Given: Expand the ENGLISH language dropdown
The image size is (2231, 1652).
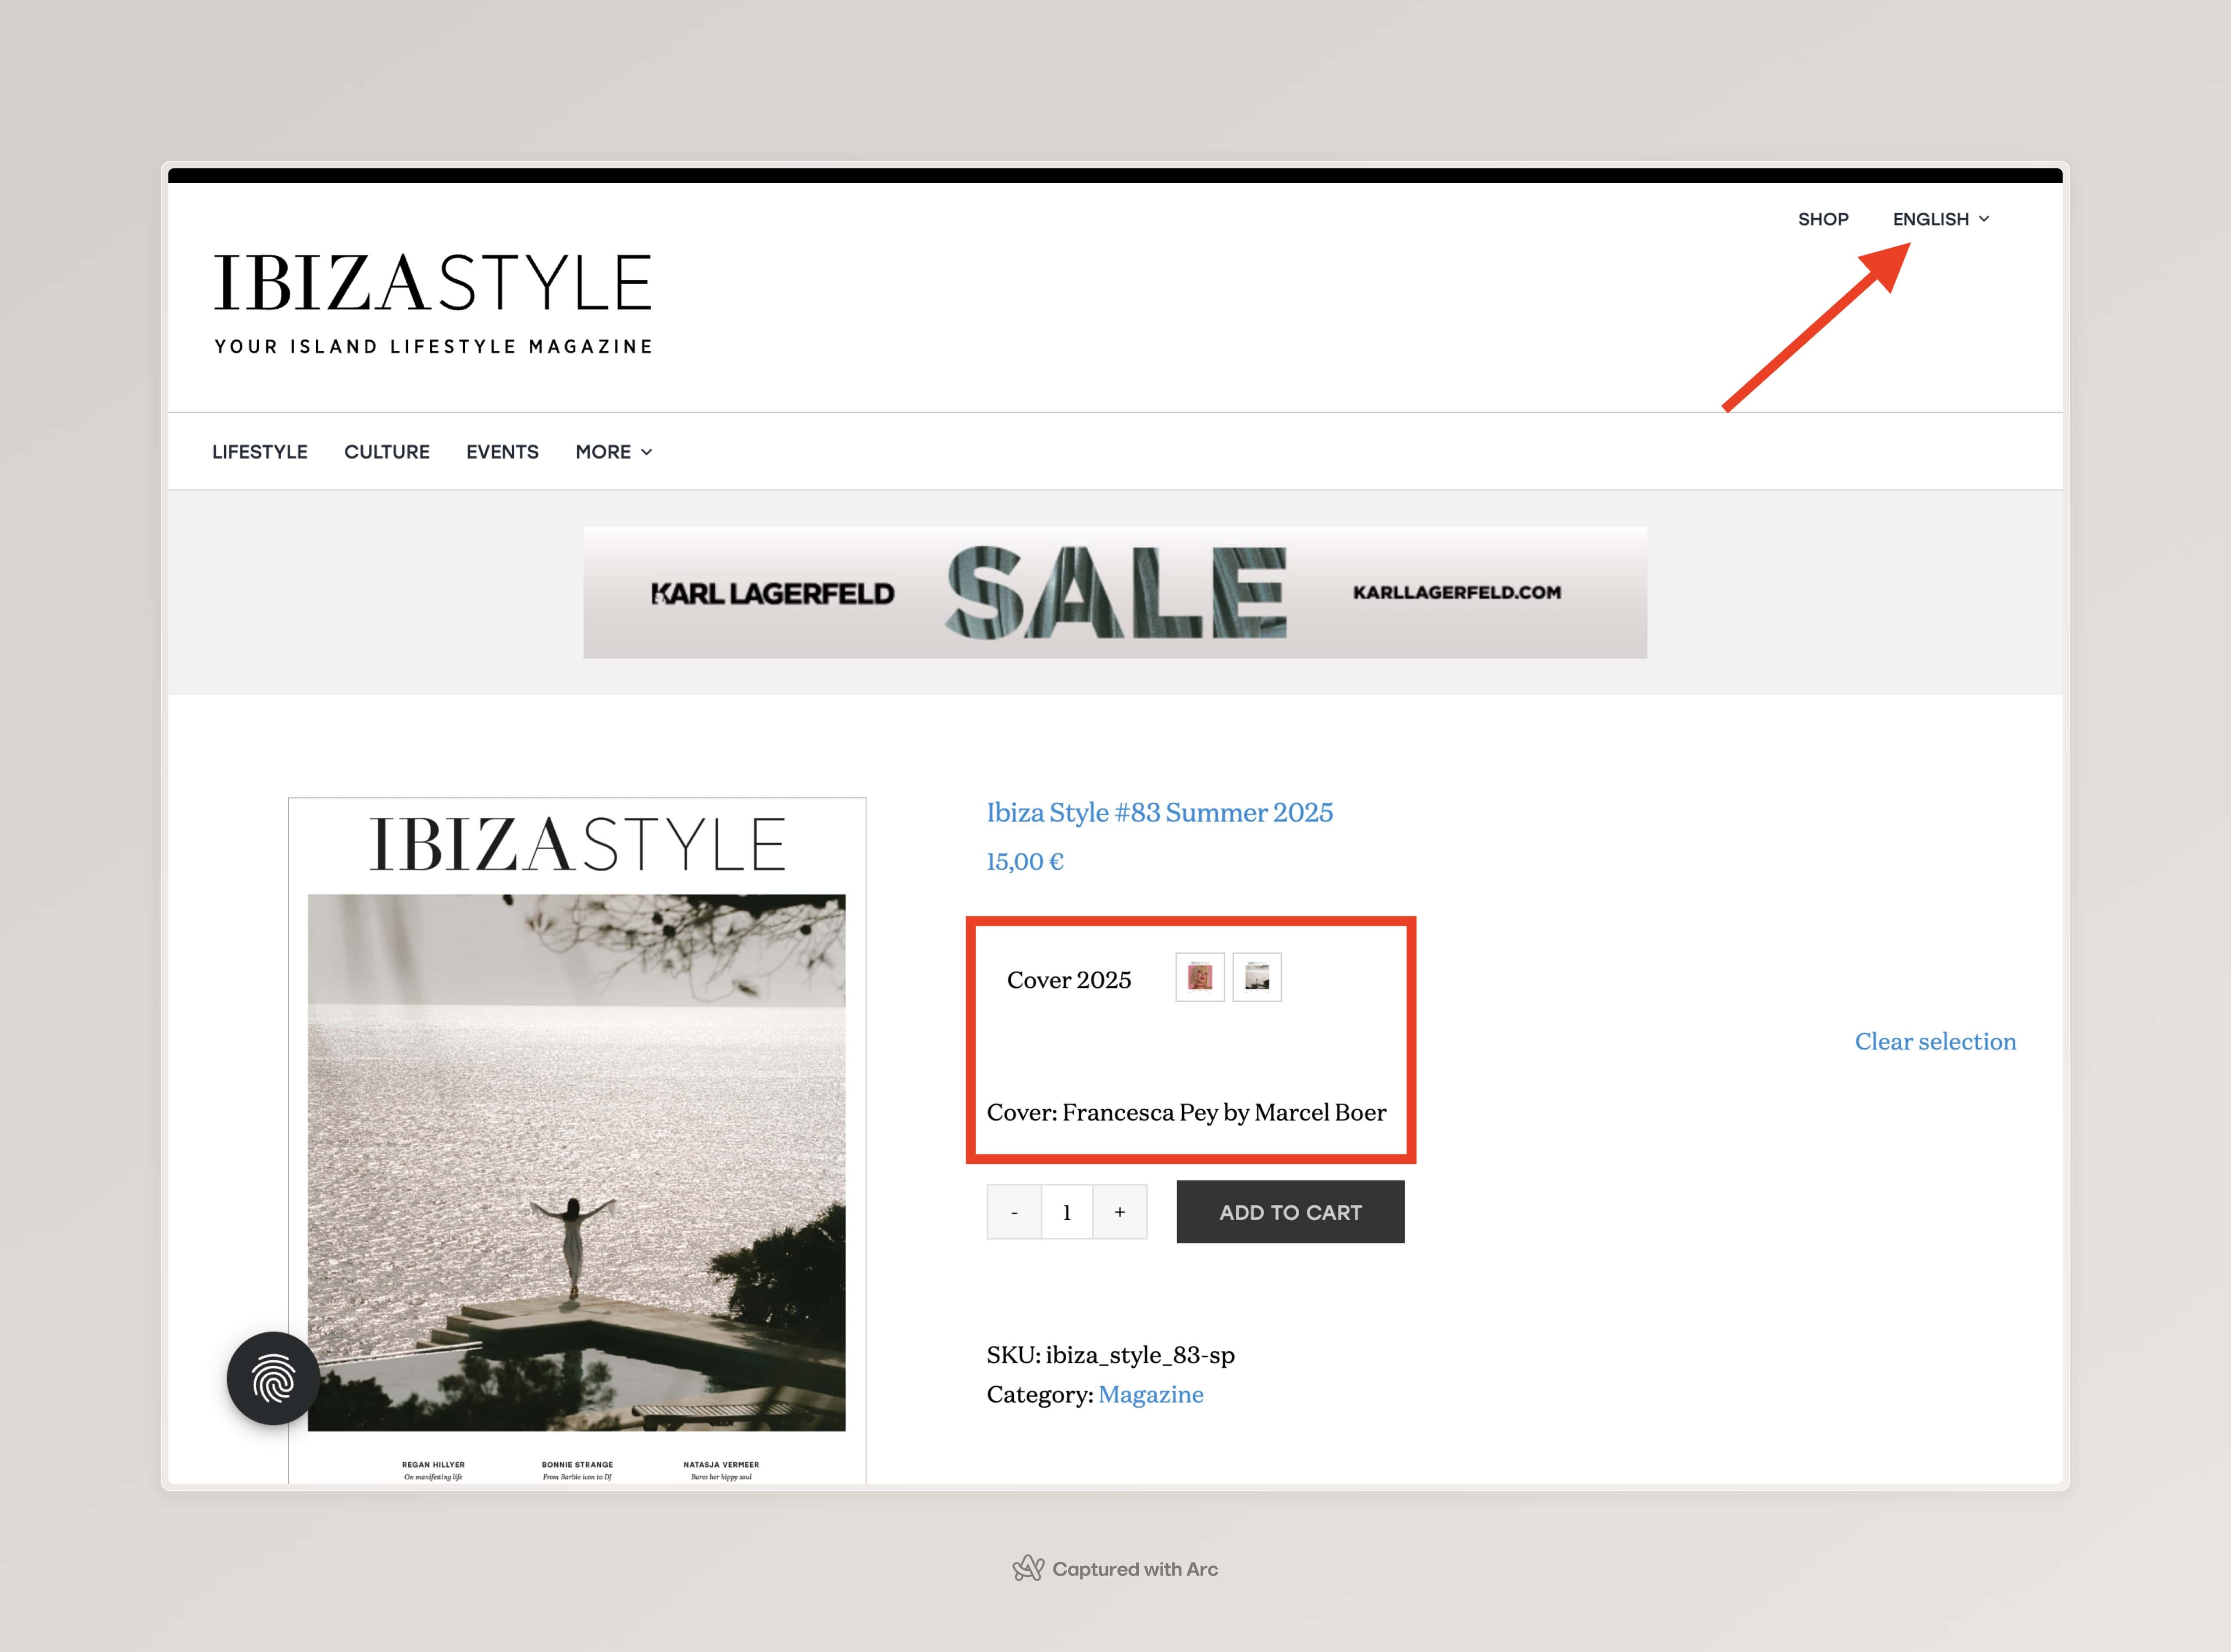Looking at the screenshot, I should (x=1941, y=219).
